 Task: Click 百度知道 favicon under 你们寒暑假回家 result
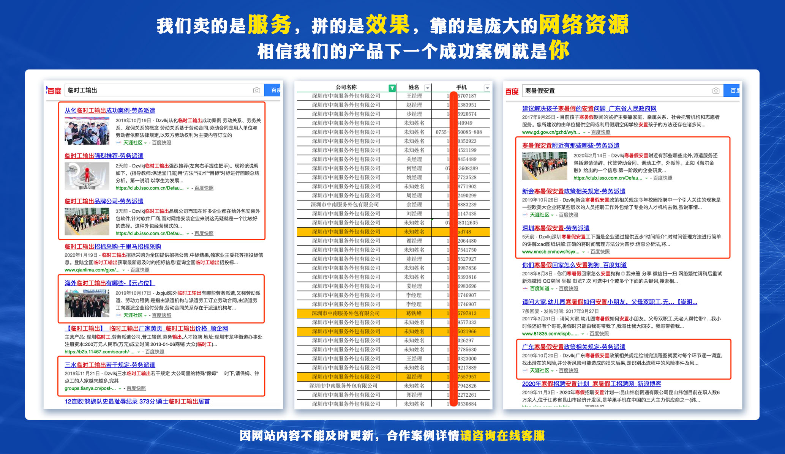525,288
